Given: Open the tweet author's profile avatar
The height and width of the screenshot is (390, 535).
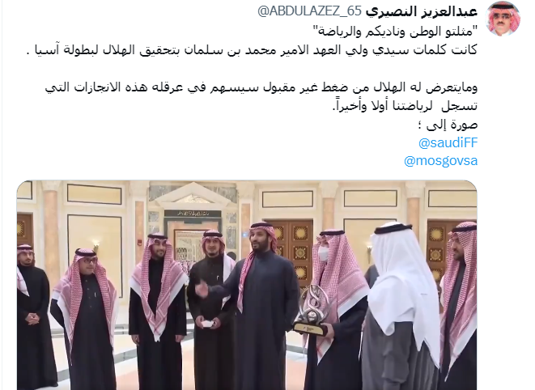Looking at the screenshot, I should [503, 19].
